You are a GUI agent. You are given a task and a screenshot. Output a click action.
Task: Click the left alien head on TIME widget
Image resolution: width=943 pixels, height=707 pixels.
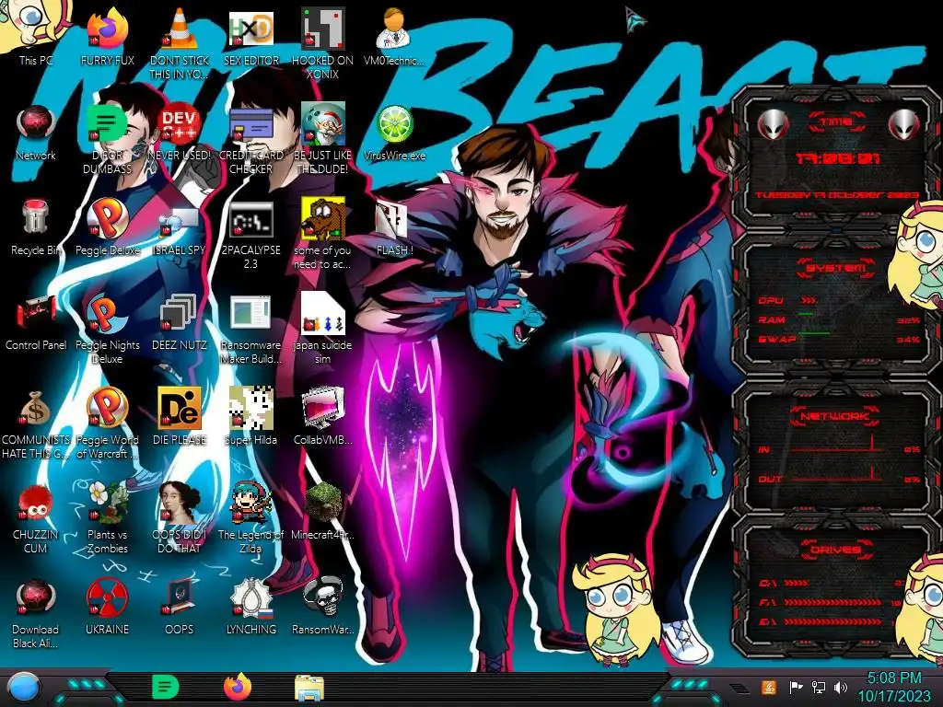[773, 125]
